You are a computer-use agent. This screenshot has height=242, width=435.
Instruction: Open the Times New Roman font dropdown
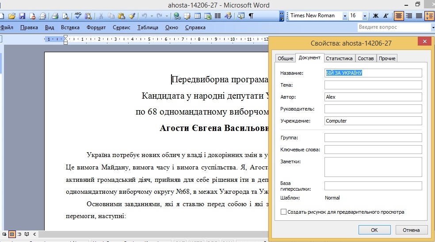pyautogui.click(x=345, y=16)
